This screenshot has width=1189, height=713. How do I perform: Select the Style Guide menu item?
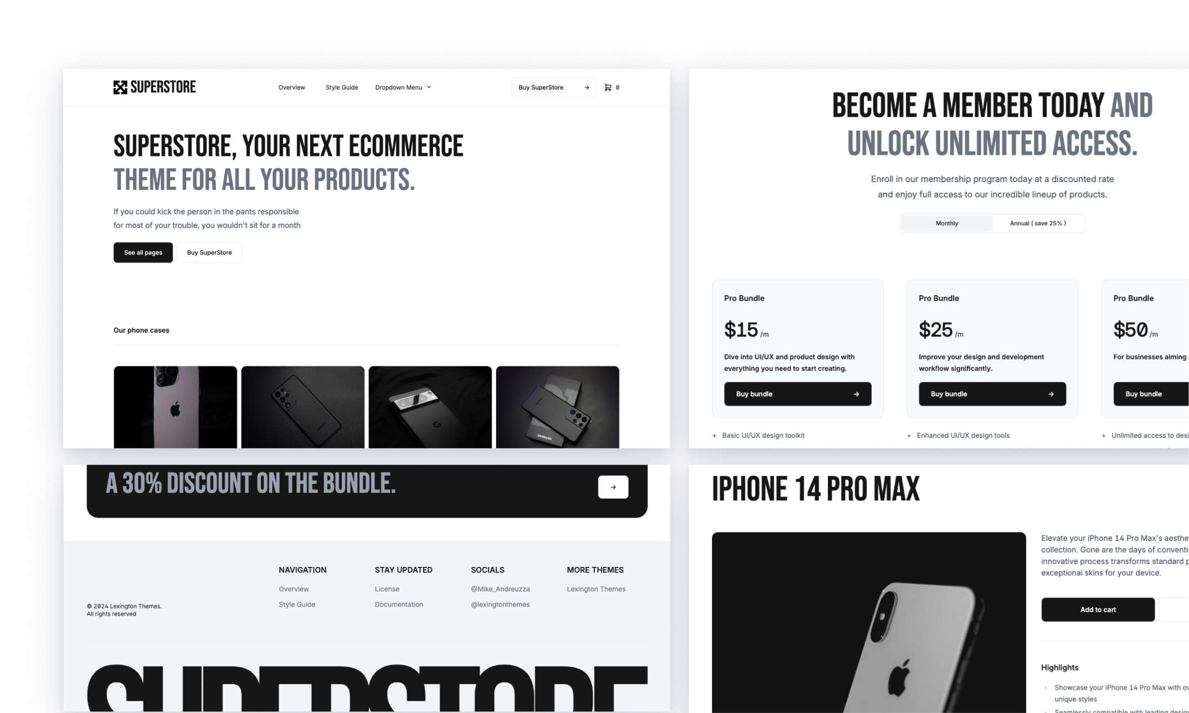(341, 86)
